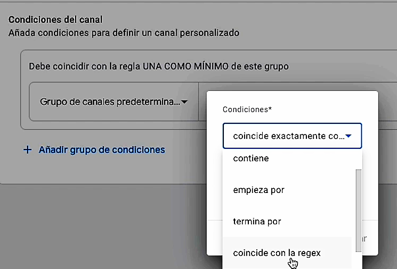Click 'Añadir grupo de condiciones' link

pyautogui.click(x=102, y=150)
